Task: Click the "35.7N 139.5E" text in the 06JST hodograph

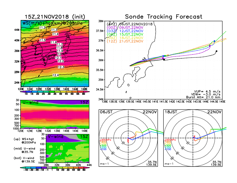Action: (x=151, y=163)
